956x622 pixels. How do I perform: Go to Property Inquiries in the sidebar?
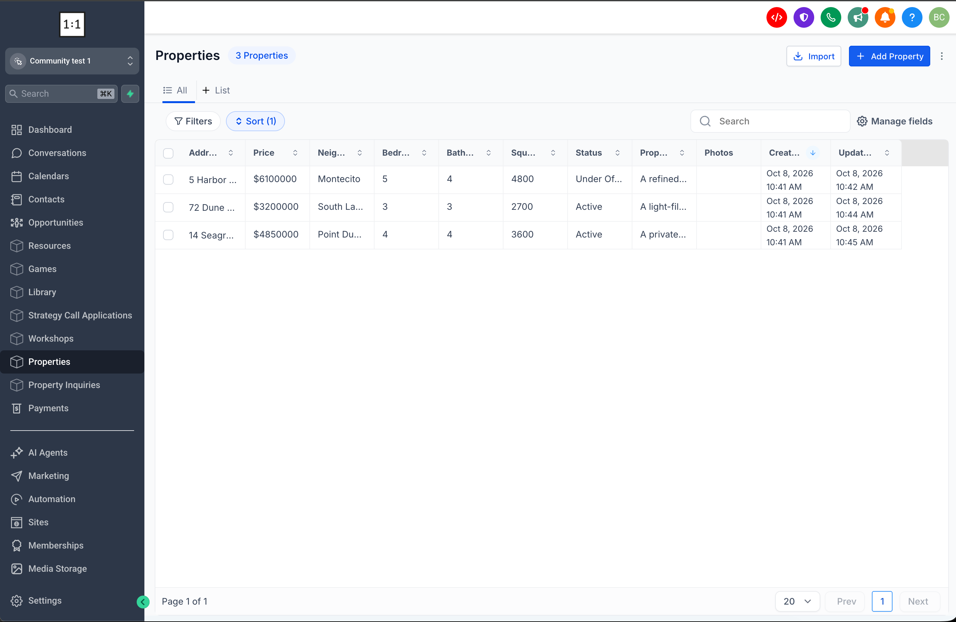64,385
